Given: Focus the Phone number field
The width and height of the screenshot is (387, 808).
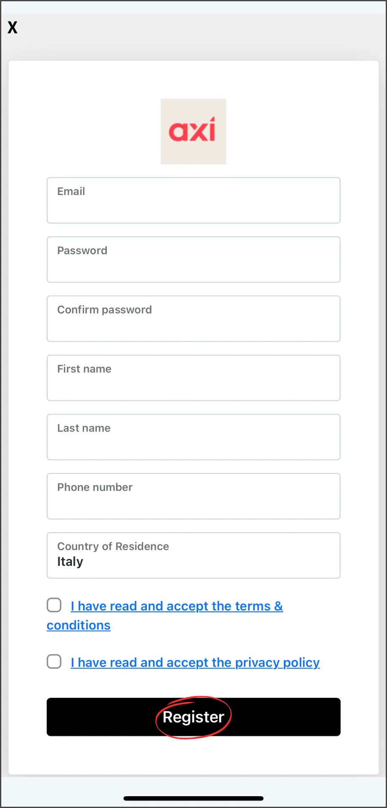Looking at the screenshot, I should (193, 496).
